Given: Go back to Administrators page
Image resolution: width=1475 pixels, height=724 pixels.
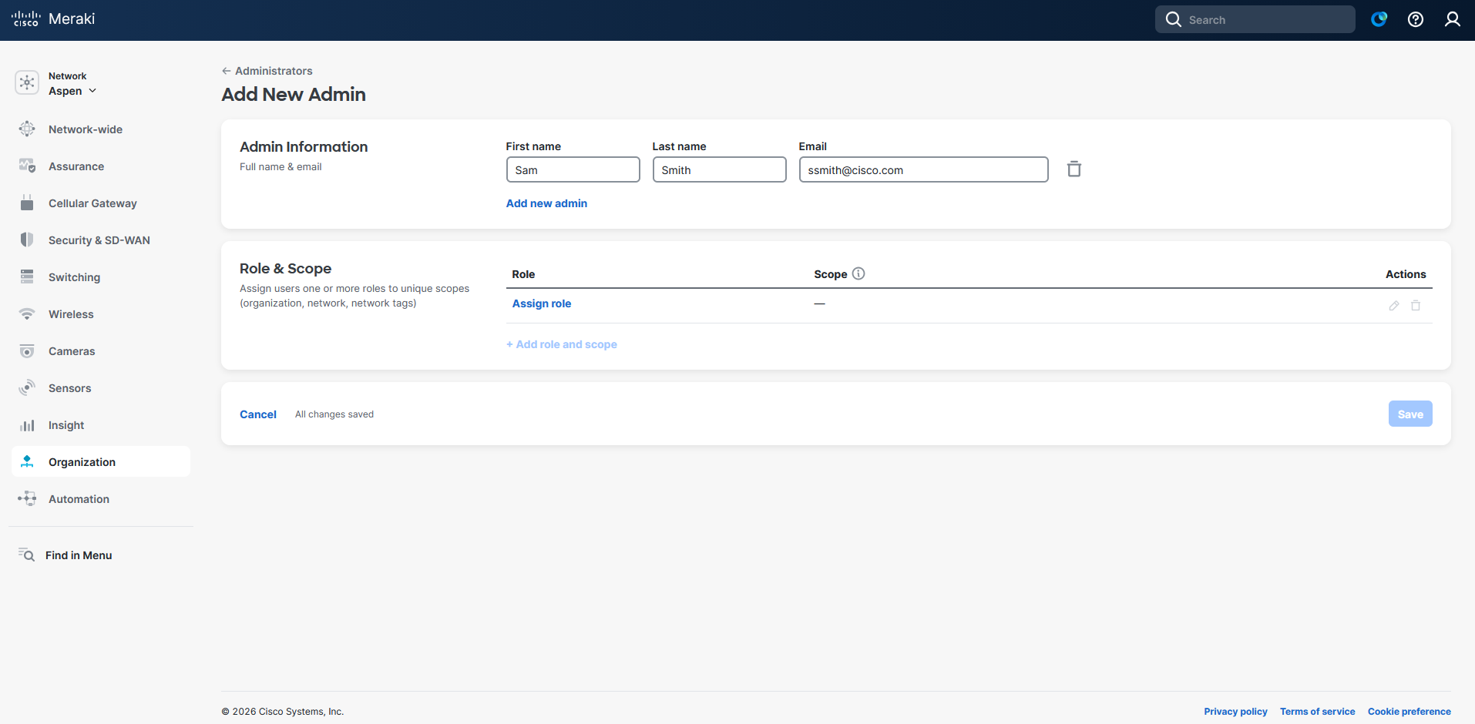Looking at the screenshot, I should coord(267,71).
